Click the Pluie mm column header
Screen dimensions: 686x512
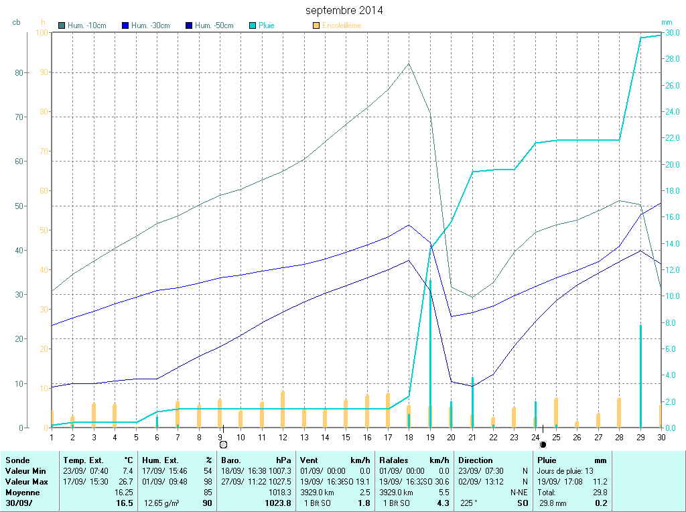[571, 460]
